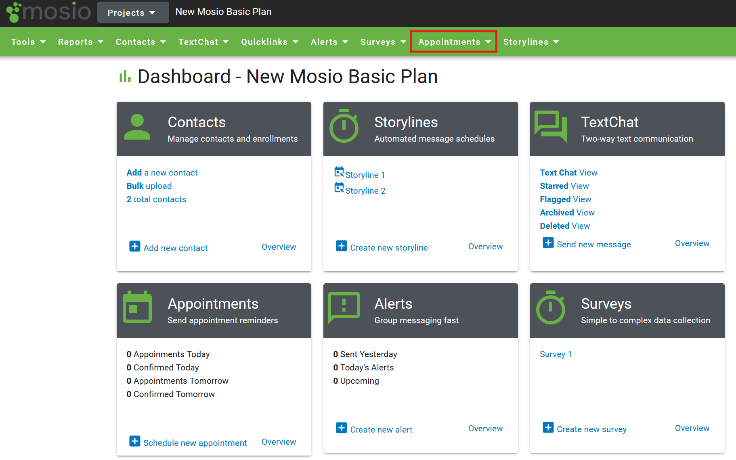Click the plus icon beside Add new contact

pos(135,246)
